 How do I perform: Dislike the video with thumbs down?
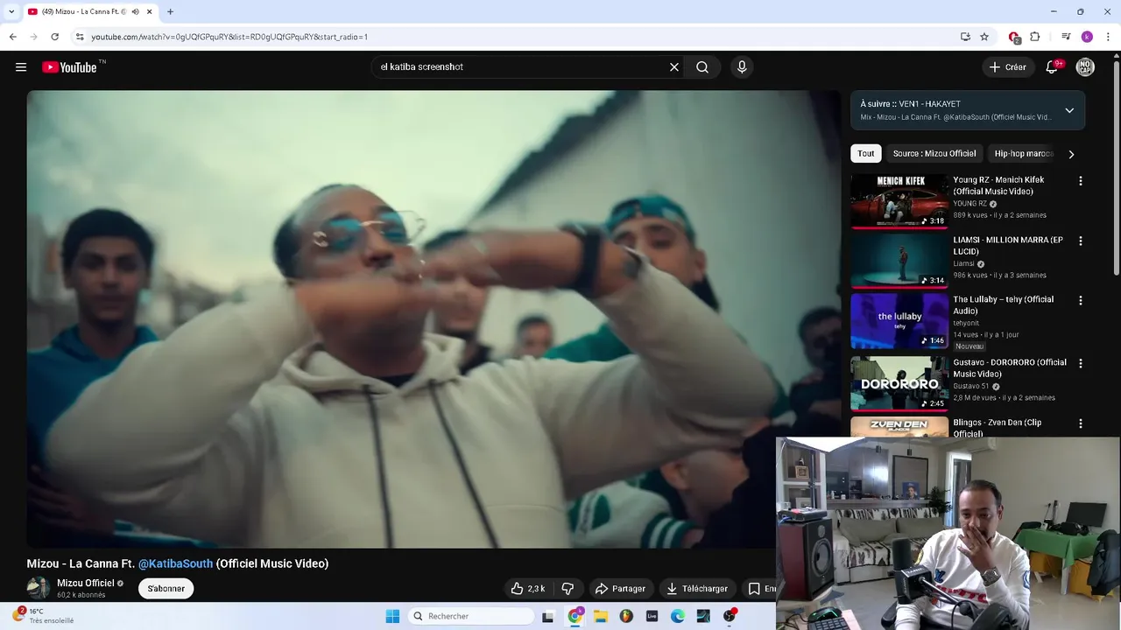[x=568, y=589]
